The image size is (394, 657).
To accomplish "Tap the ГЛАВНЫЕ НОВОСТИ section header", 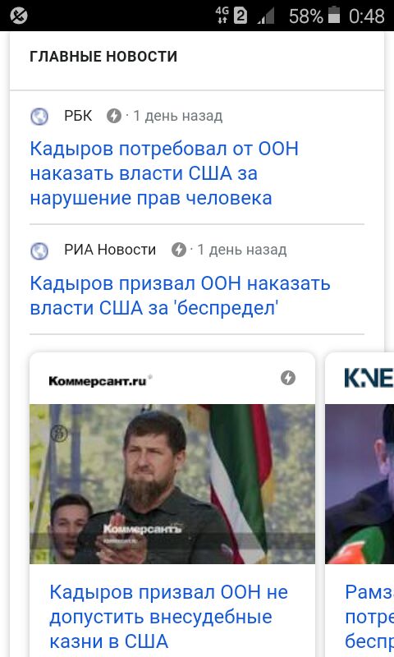I will [103, 57].
